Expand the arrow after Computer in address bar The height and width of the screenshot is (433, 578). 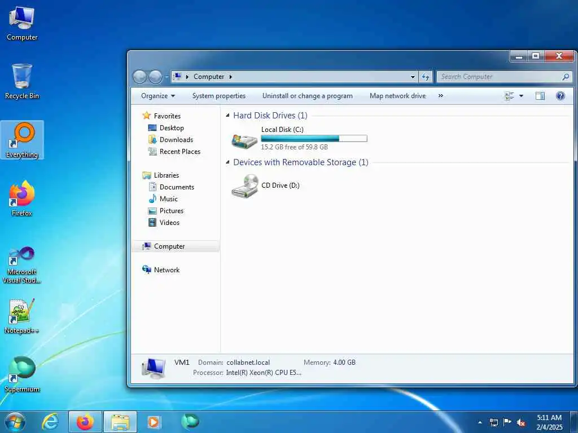point(231,77)
